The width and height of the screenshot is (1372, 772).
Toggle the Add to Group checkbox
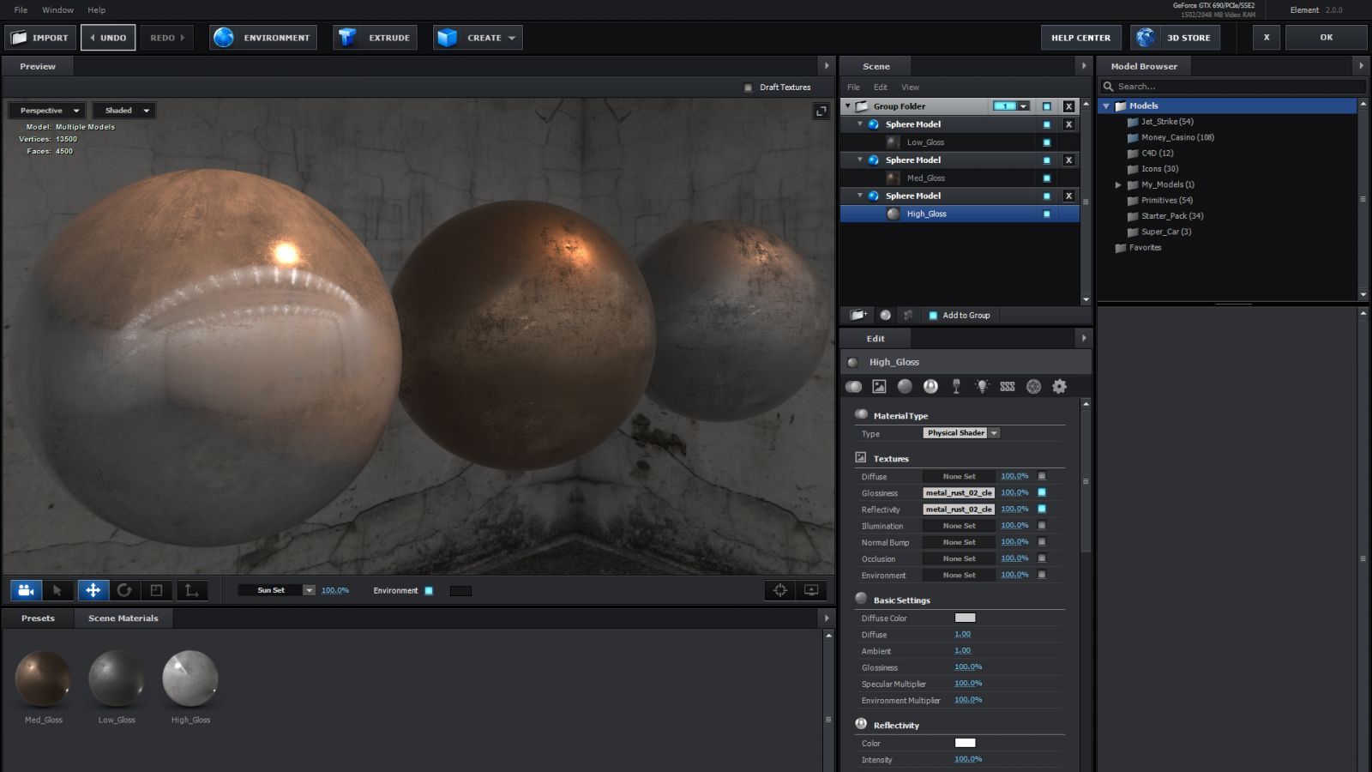coord(933,316)
